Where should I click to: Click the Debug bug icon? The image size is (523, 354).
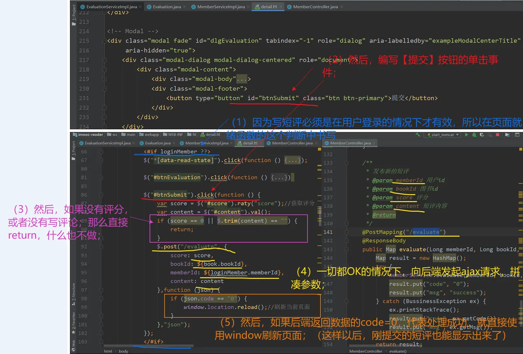tap(474, 135)
